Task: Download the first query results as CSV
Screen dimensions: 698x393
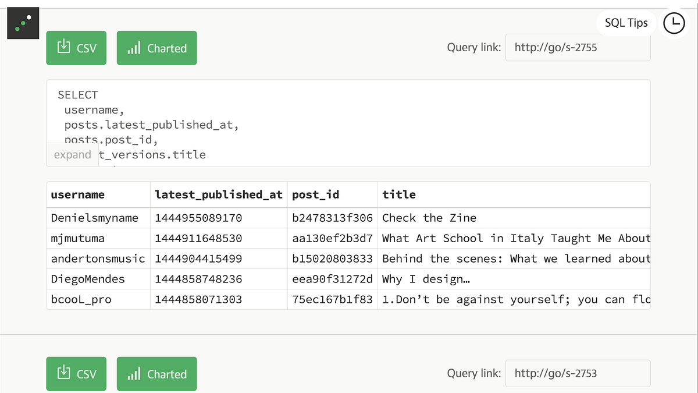Action: (x=76, y=48)
